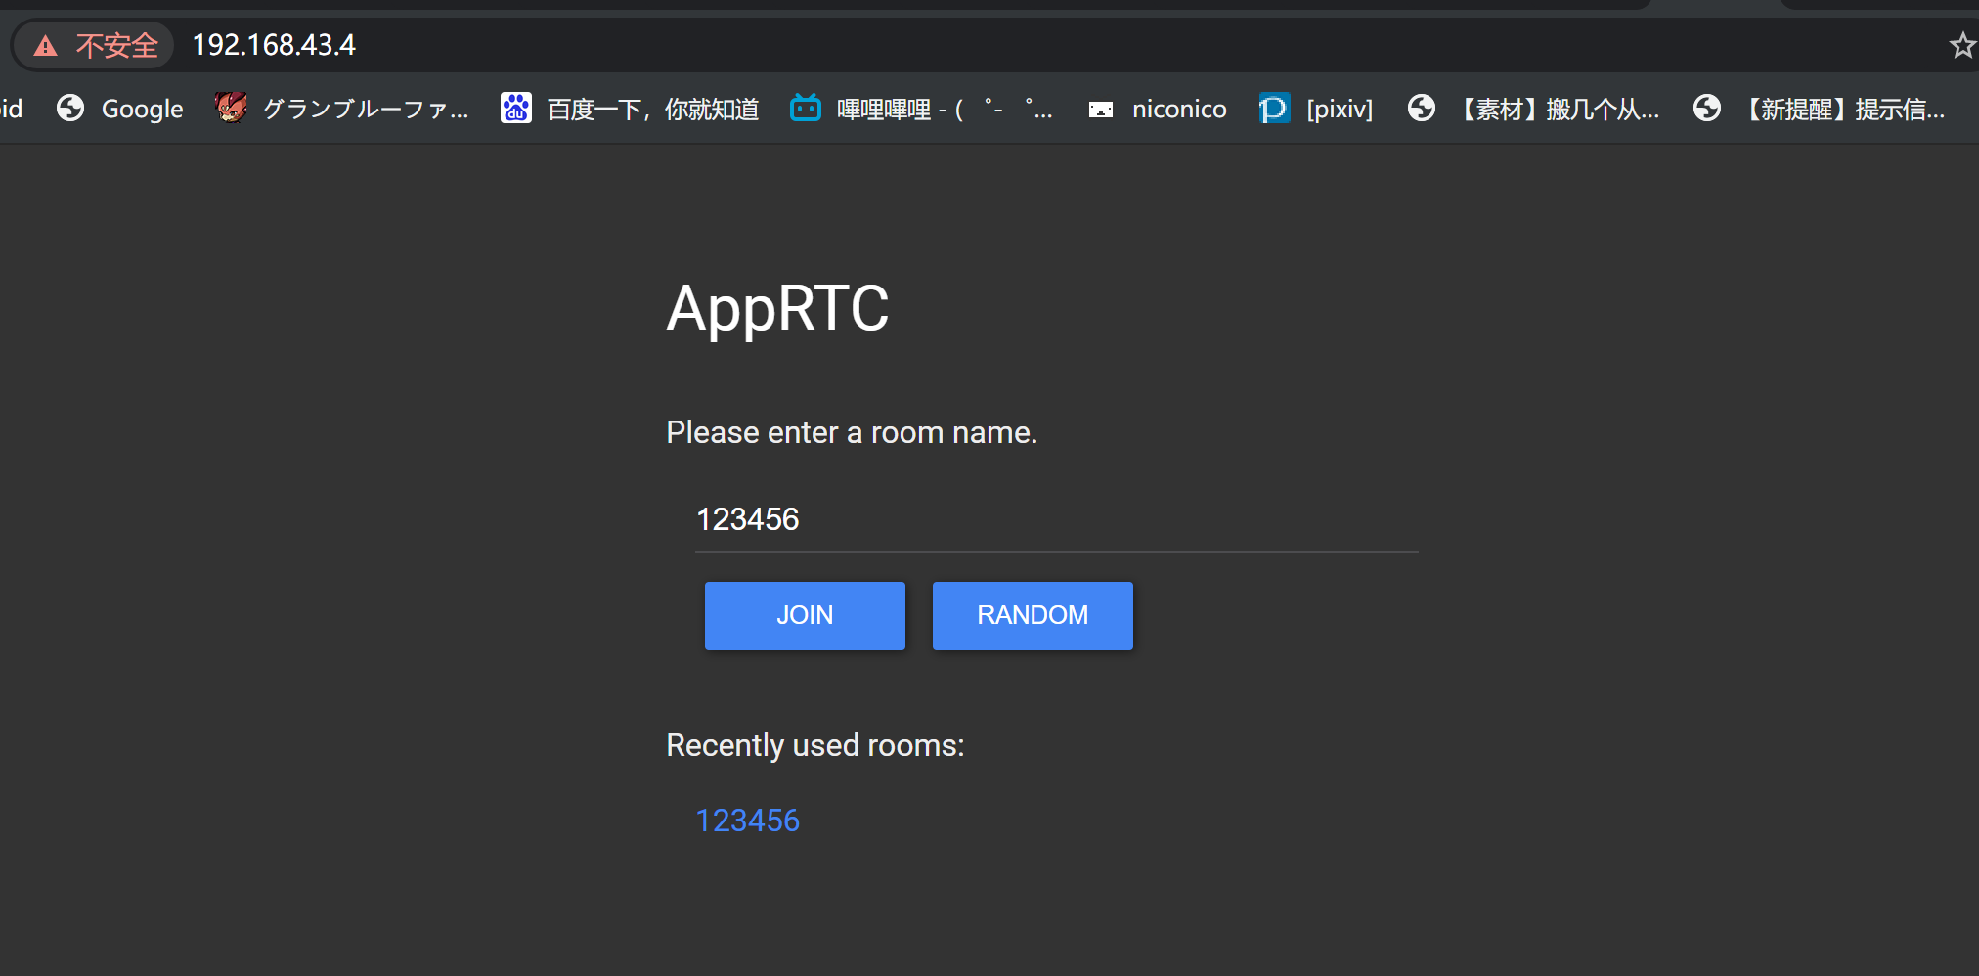Open the 哔哩哔哩 bilibili bookmark
This screenshot has width=1979, height=976.
pos(920,109)
